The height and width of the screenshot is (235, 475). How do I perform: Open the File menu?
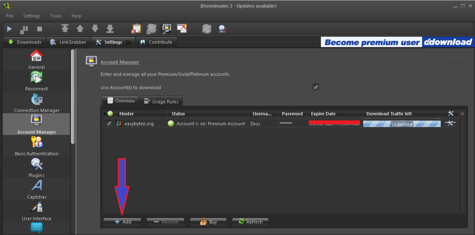[x=10, y=16]
